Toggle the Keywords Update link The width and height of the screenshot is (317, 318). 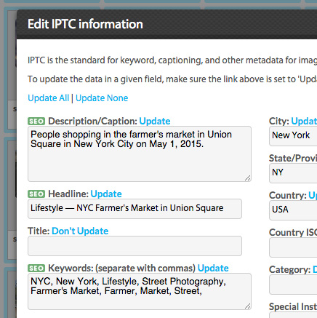(213, 268)
